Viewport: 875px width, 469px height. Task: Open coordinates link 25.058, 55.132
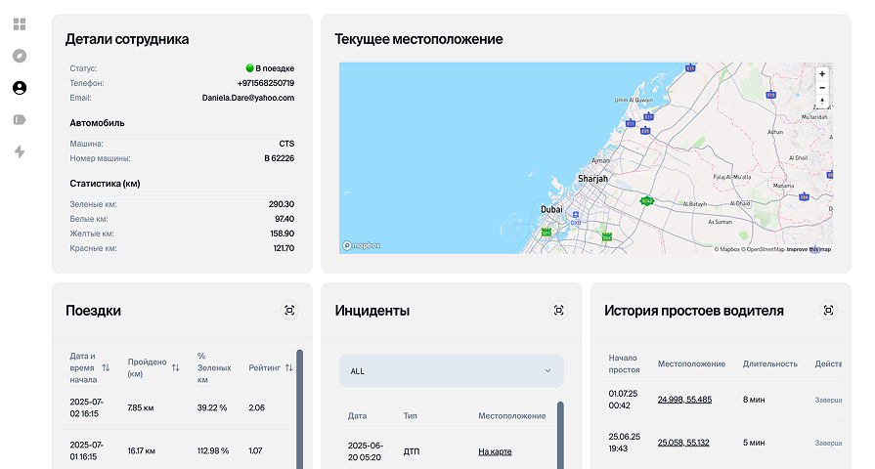click(684, 443)
